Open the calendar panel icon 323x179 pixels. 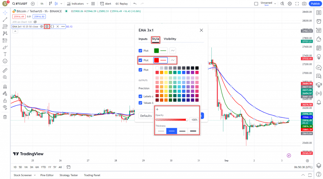[319, 48]
